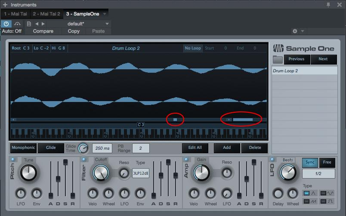This screenshot has height=216, width=346.
Task: Open the plugin settings gear icon
Action: [x=295, y=31]
